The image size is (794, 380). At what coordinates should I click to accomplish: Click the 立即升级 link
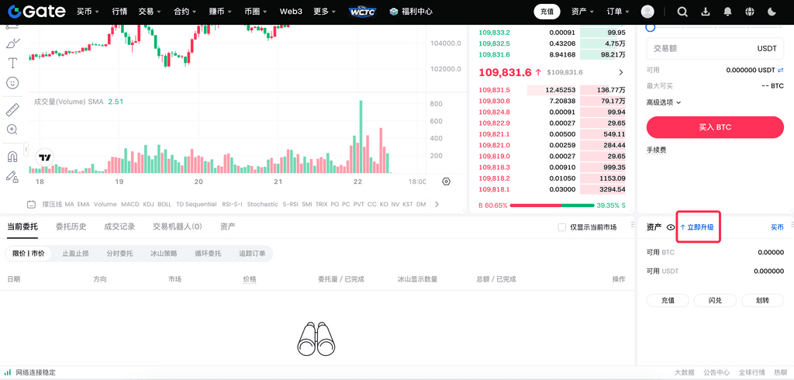pos(699,227)
